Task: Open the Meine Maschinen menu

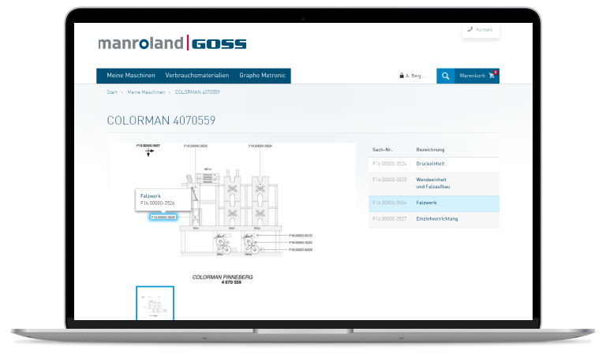Action: 131,76
